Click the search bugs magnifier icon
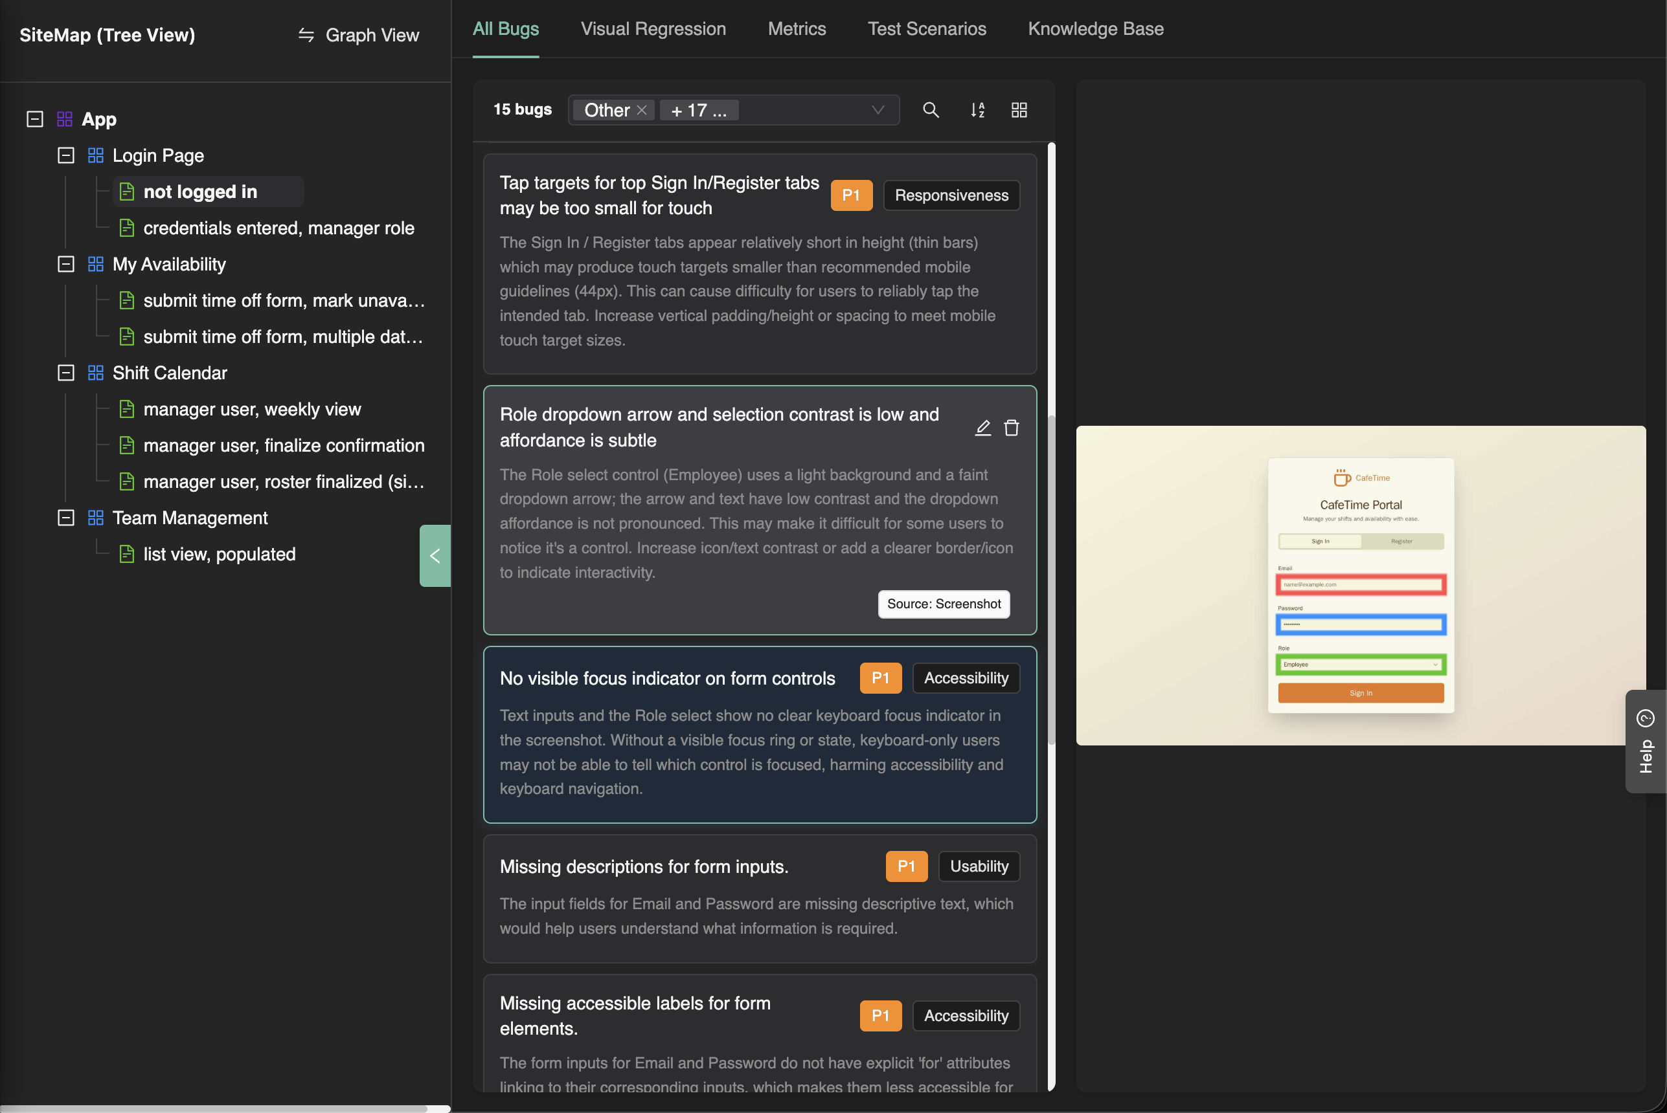The width and height of the screenshot is (1667, 1113). [931, 110]
